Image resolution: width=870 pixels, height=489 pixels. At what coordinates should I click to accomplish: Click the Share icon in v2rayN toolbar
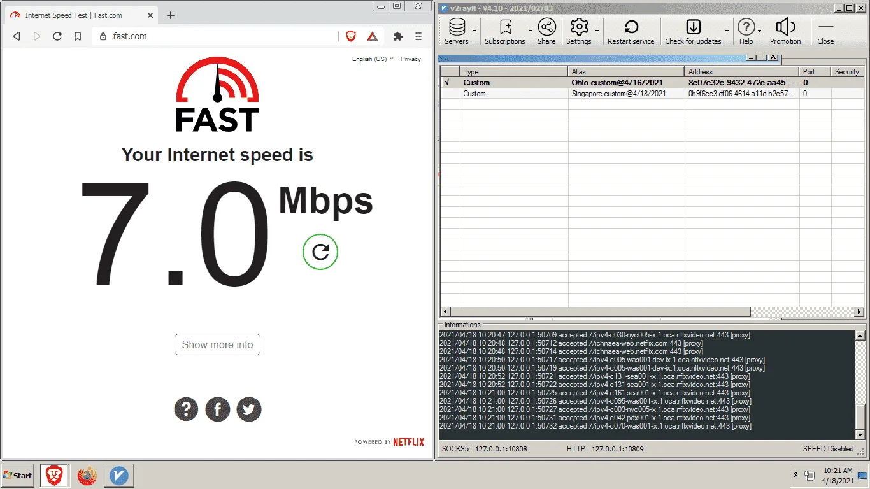[546, 27]
